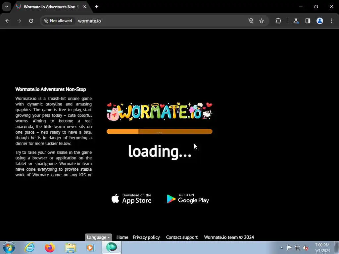Screen dimensions: 339x254
Task: Open the Get it on Google Play badge
Action: pos(188,198)
